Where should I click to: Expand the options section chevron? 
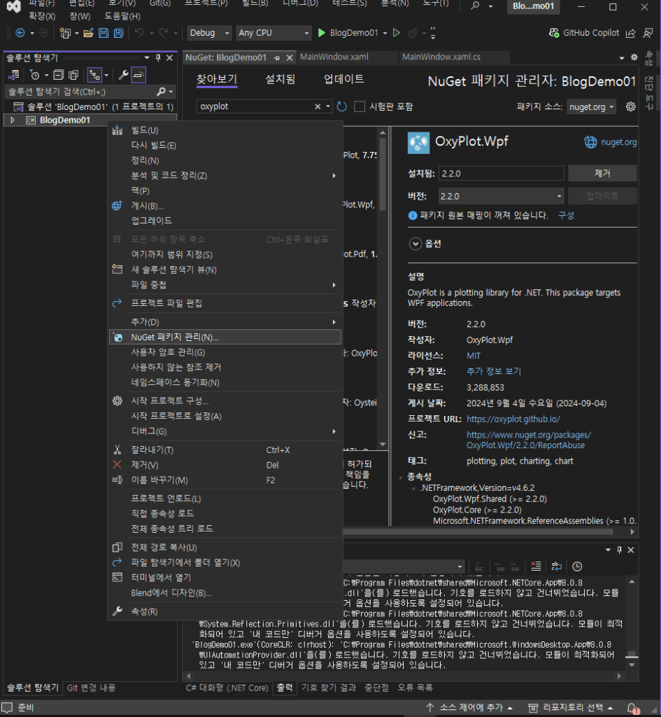[415, 244]
